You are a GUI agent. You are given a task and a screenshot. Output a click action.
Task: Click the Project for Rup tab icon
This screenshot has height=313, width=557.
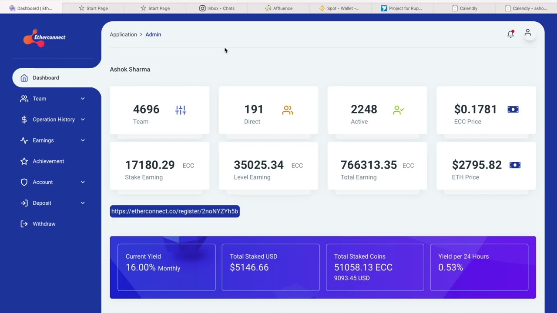[x=384, y=8]
